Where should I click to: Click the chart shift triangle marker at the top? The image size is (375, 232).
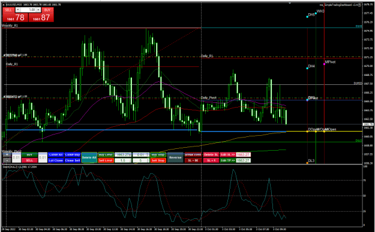pyautogui.click(x=290, y=4)
